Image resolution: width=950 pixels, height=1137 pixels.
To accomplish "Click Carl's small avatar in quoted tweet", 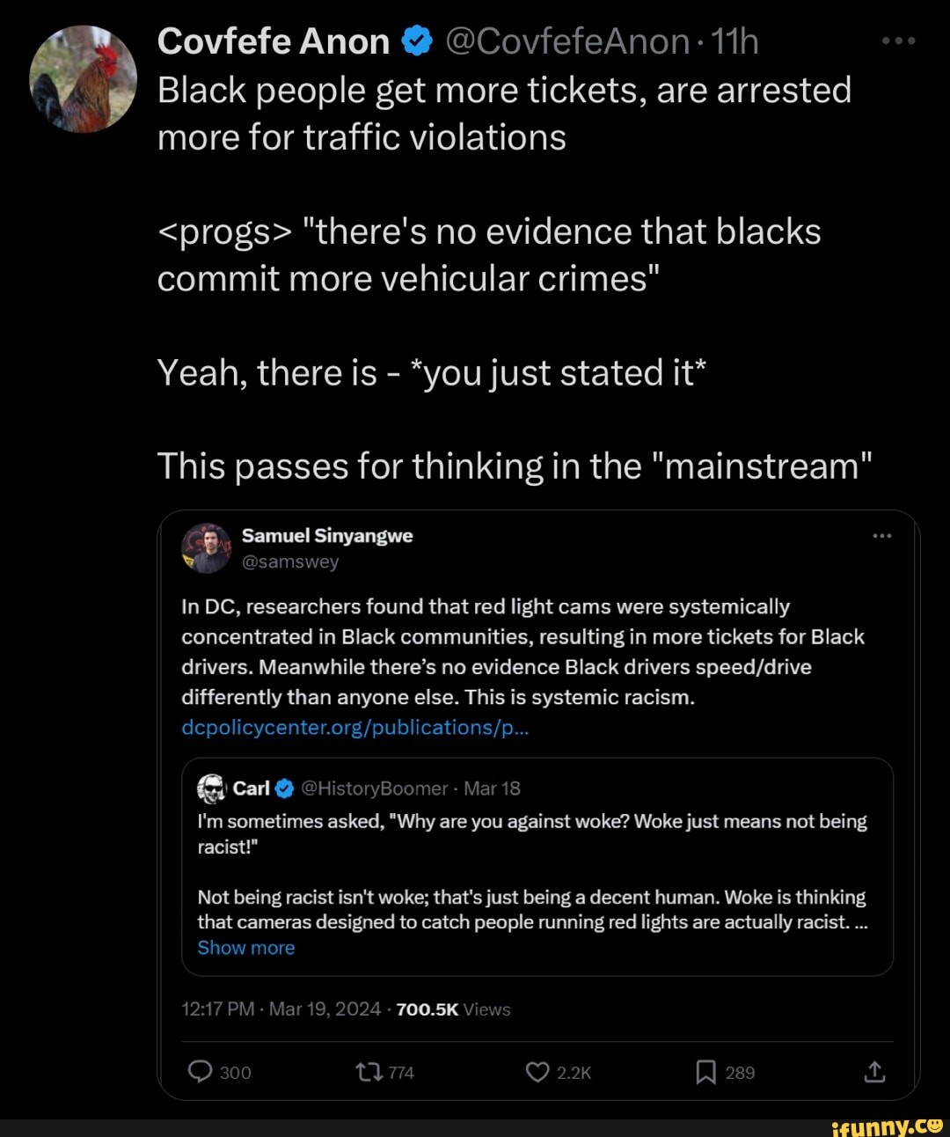I will 212,789.
